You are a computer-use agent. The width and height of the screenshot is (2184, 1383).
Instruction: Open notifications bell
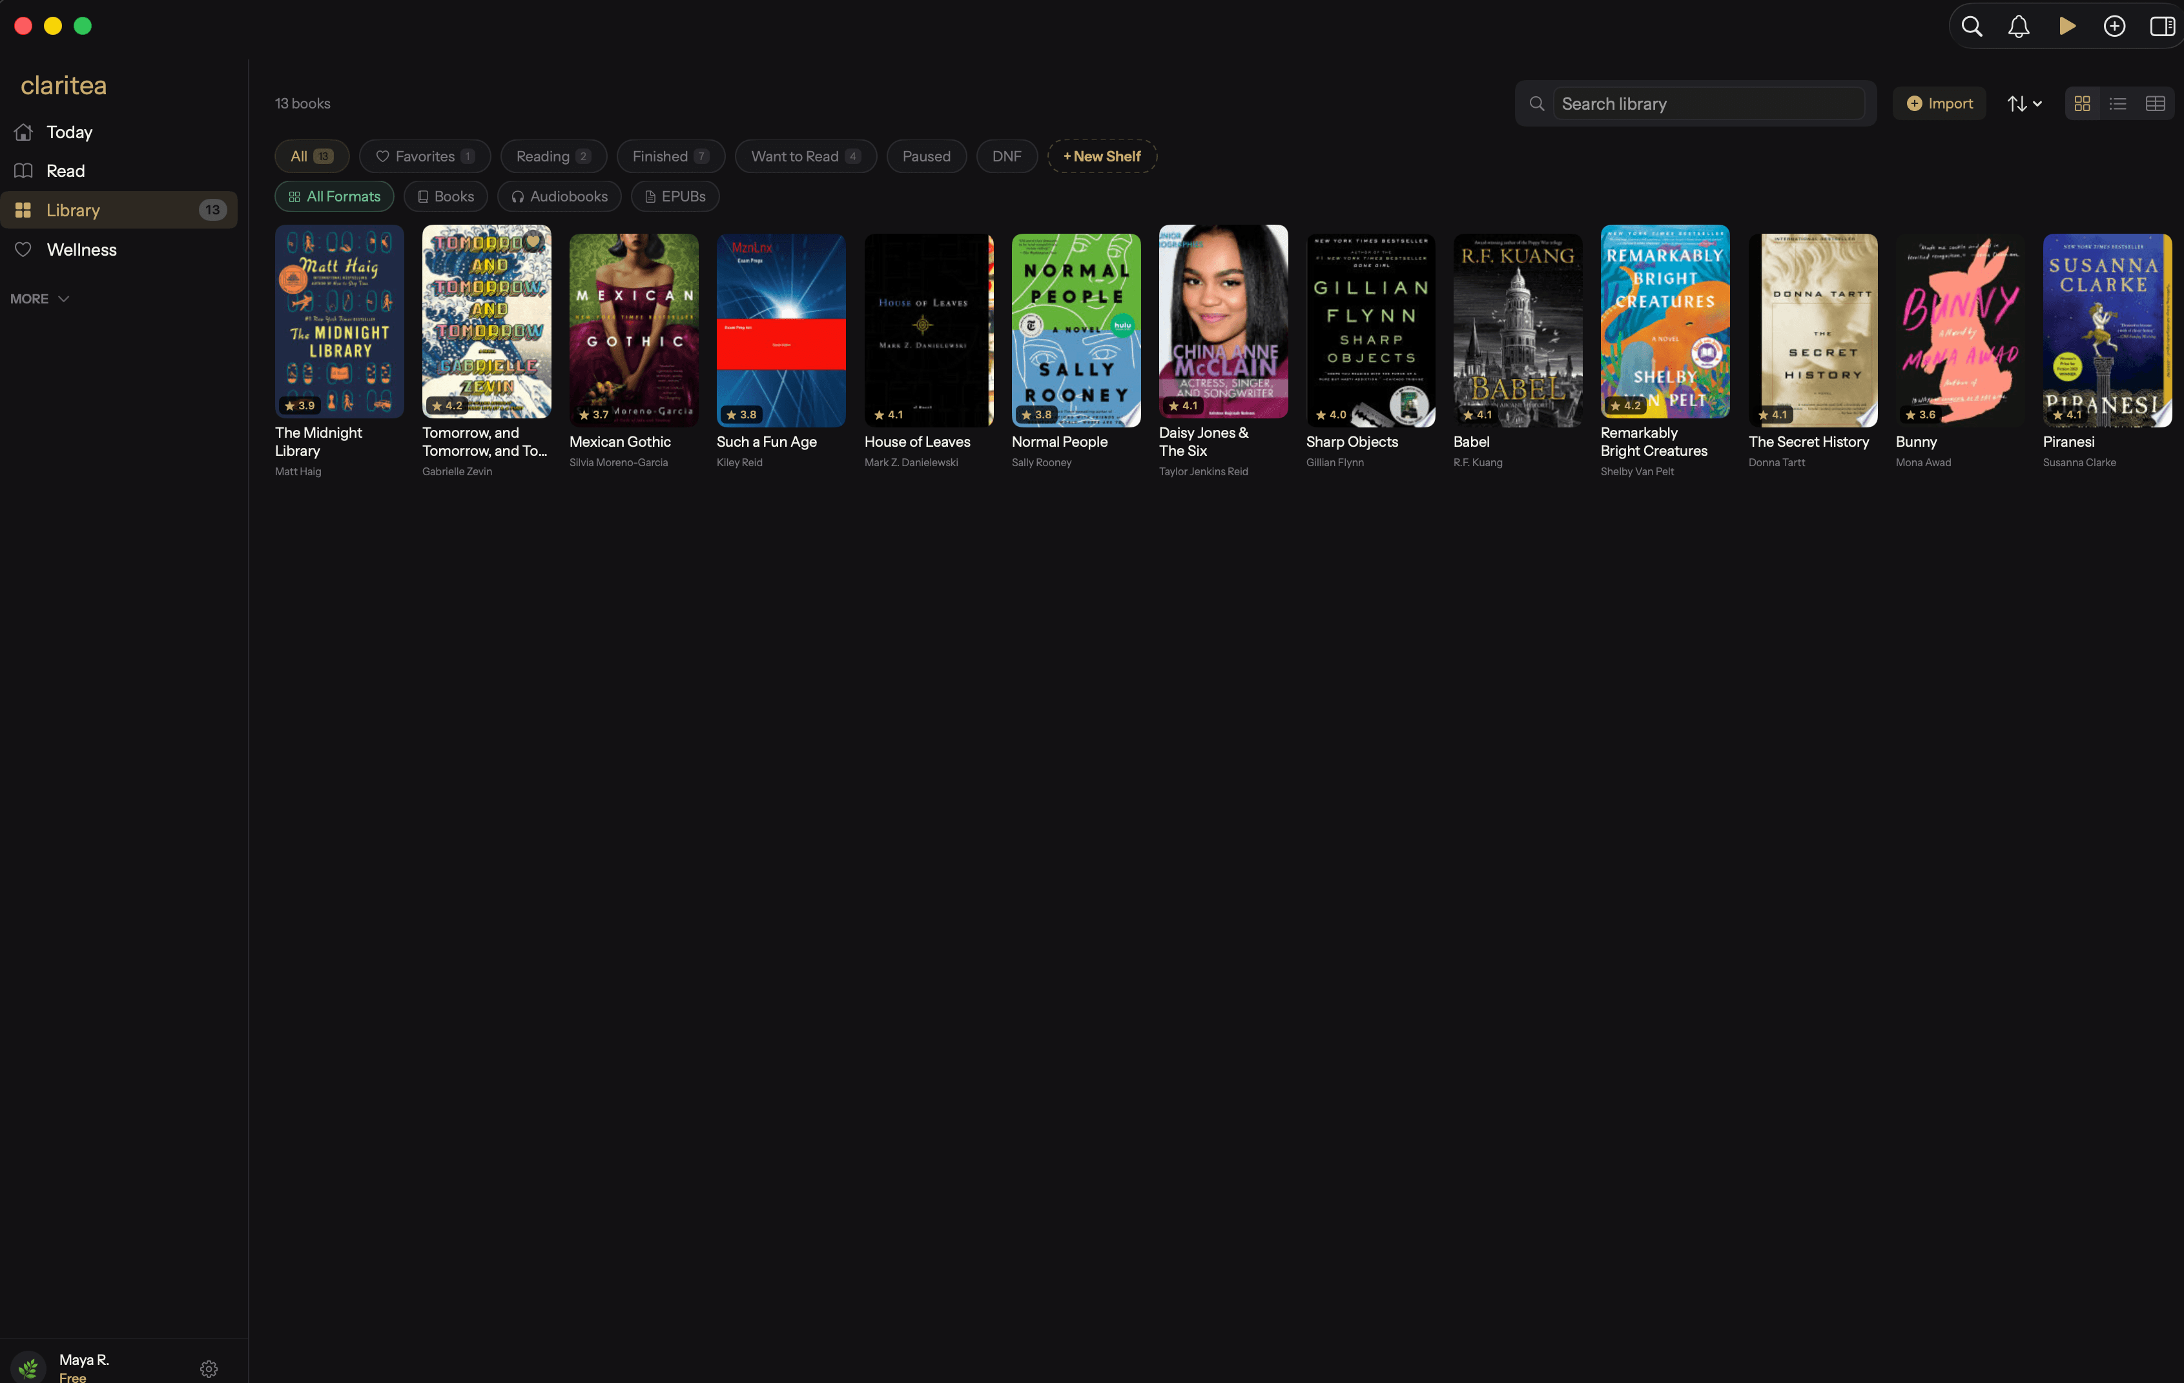pos(2019,26)
